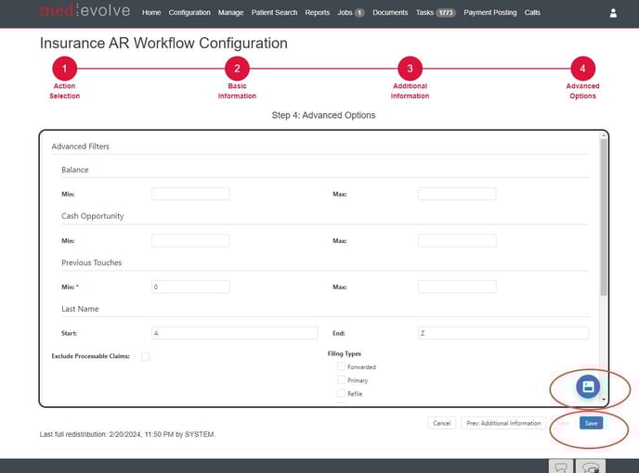Click the Balance Min input field

[x=190, y=194]
